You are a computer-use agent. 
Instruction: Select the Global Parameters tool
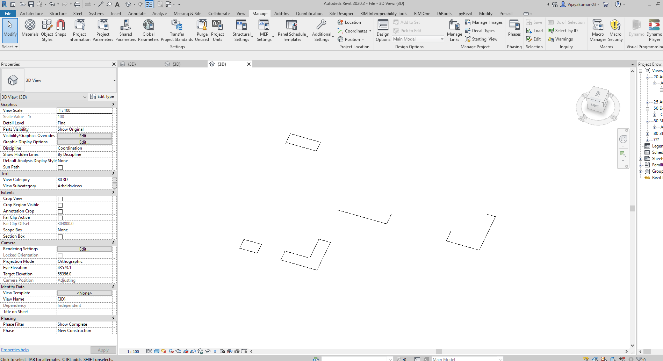(x=148, y=30)
